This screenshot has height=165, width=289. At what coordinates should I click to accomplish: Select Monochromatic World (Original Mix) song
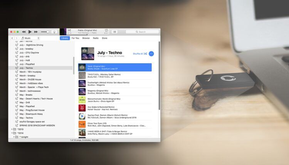click(115, 100)
